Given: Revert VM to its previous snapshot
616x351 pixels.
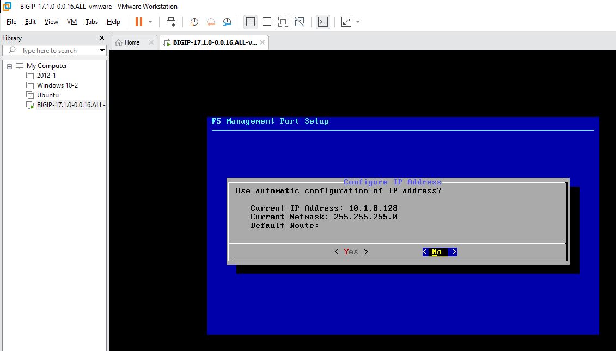Looking at the screenshot, I should click(211, 22).
